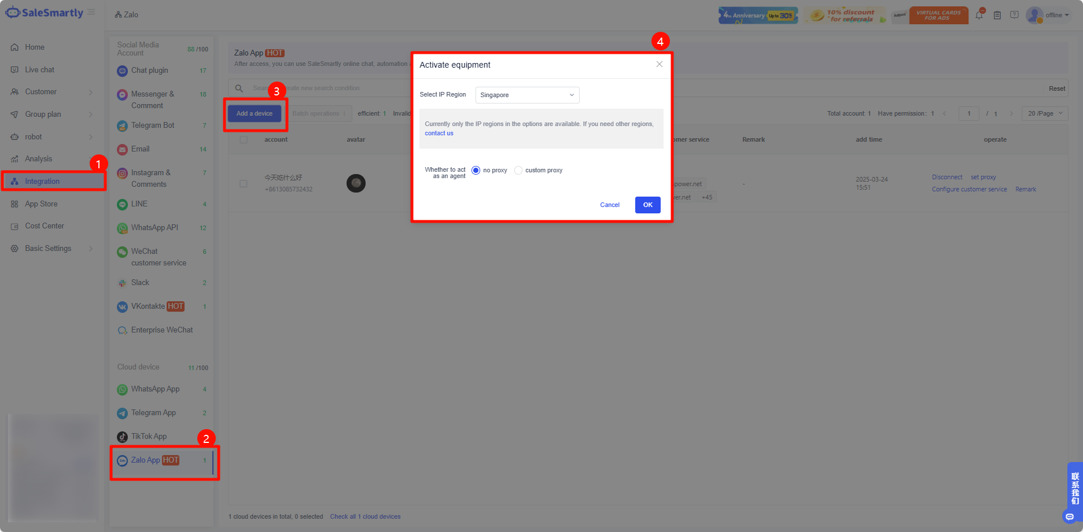Open the offline status dropdown

tap(1057, 15)
